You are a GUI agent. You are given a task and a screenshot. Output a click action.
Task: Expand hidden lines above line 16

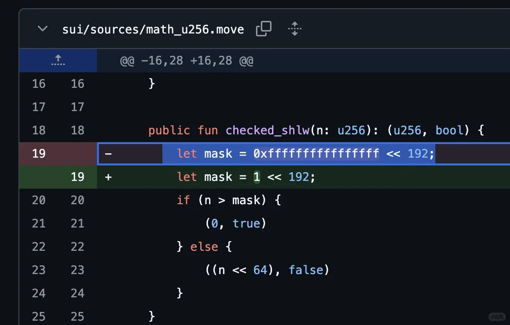click(58, 60)
